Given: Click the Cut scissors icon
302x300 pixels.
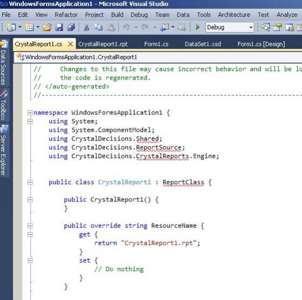Looking at the screenshot, I should tap(87, 27).
